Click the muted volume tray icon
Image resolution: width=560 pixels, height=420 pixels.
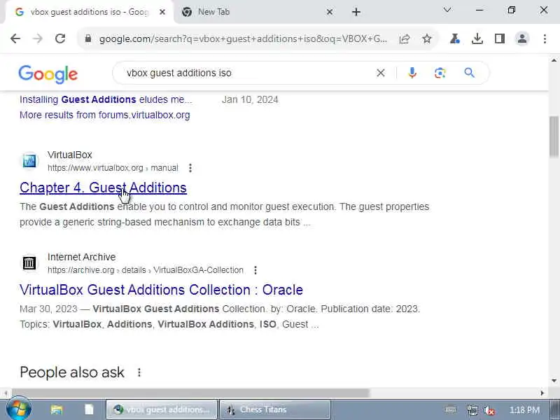pos(489,410)
